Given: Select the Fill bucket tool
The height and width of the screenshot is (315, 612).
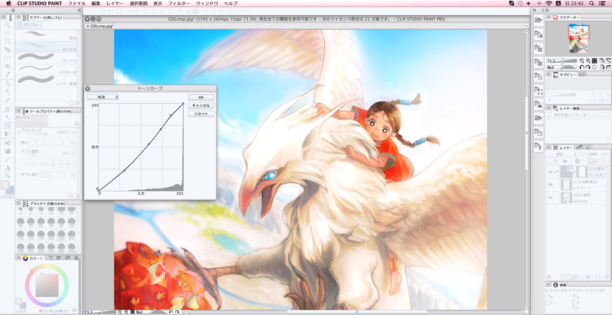Looking at the screenshot, I should pyautogui.click(x=7, y=142).
